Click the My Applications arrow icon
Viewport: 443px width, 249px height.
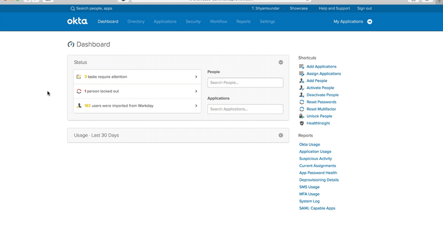(x=369, y=22)
